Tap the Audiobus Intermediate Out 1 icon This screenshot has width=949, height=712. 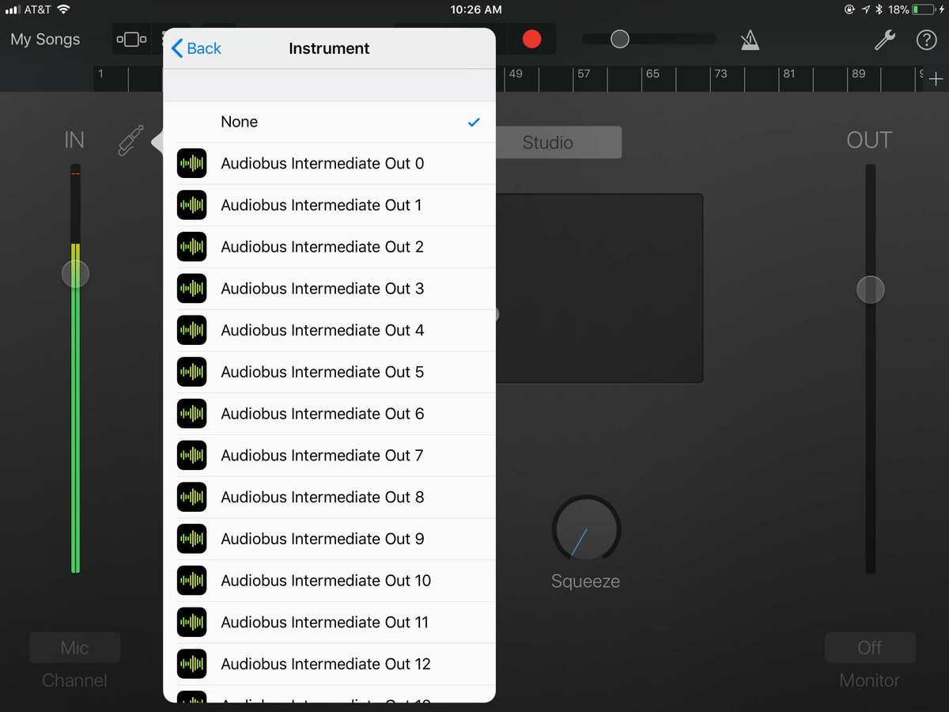(x=191, y=206)
